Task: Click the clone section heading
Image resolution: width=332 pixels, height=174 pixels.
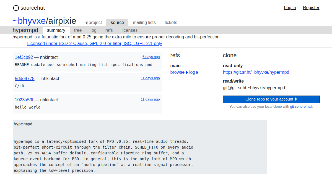Action: click(230, 55)
